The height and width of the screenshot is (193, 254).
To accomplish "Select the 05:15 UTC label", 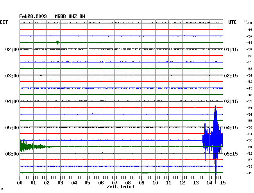I will [x=231, y=154].
